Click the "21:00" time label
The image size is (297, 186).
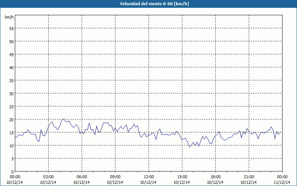pos(249,177)
